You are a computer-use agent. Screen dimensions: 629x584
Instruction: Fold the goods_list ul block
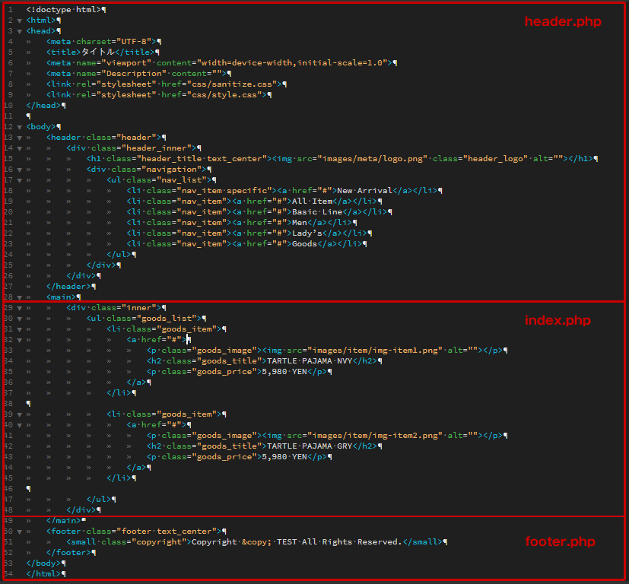coord(19,318)
